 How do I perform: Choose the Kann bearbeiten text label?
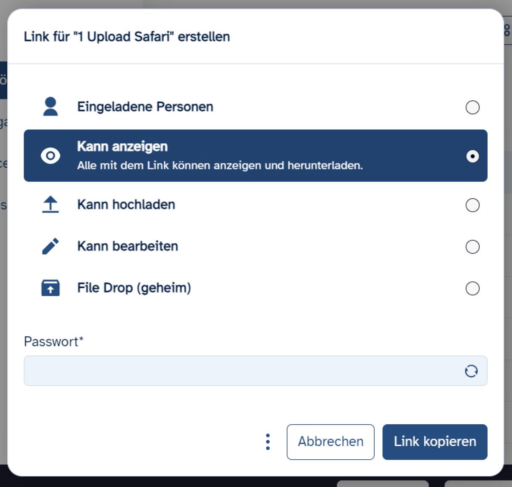coord(128,246)
